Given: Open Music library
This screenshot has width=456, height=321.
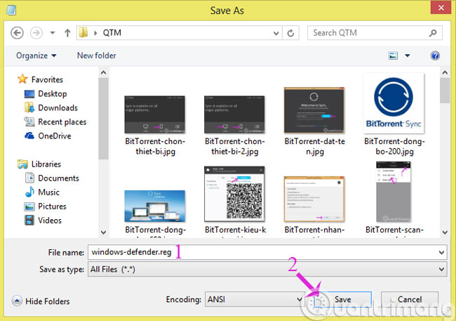Looking at the screenshot, I should [48, 192].
